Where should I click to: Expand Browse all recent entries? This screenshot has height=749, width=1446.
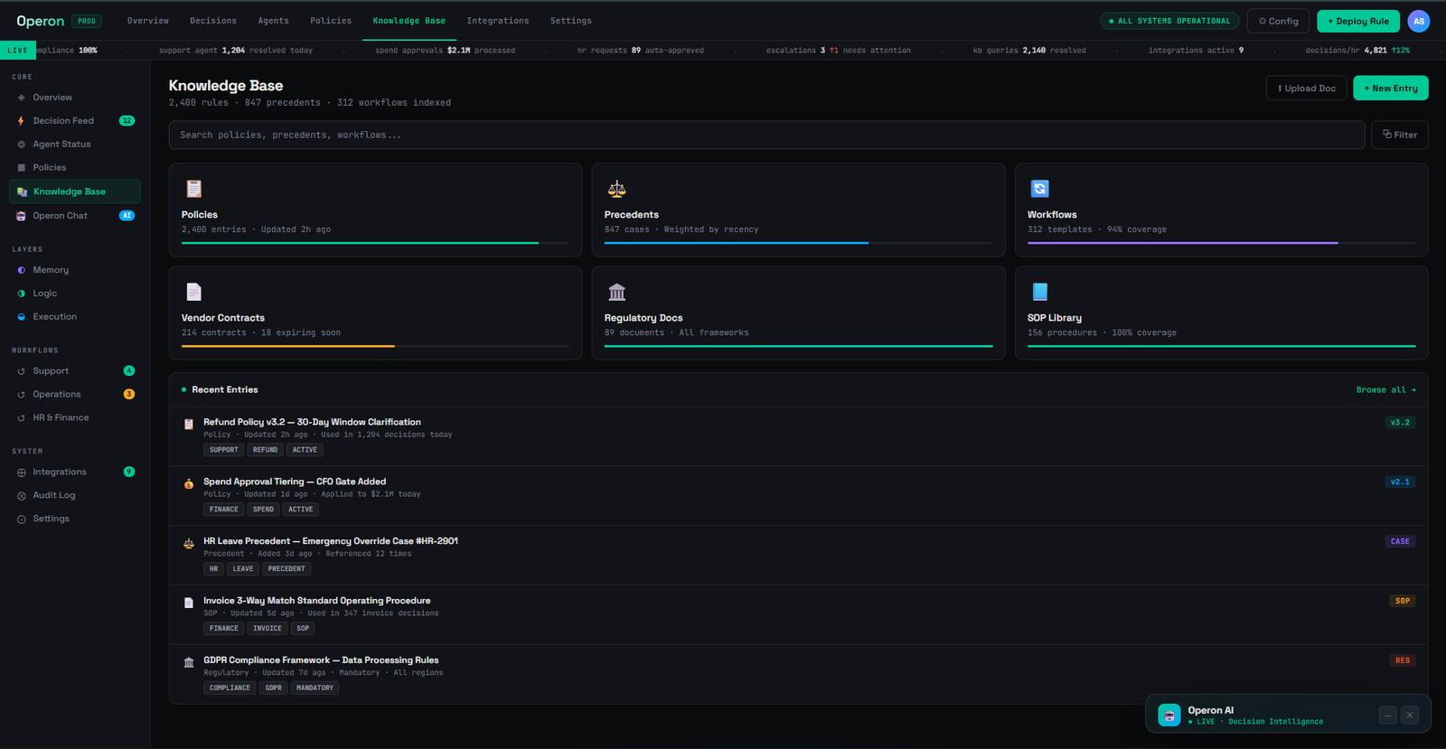tap(1385, 389)
